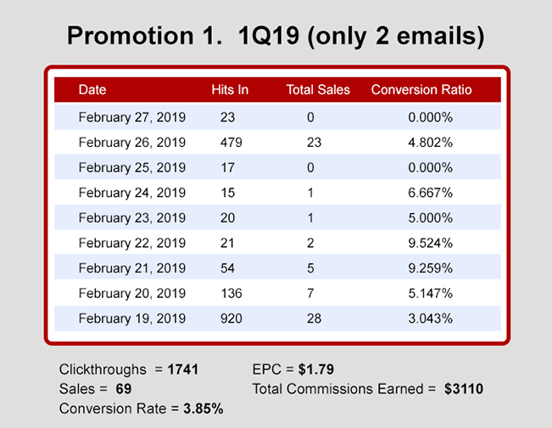Image resolution: width=552 pixels, height=428 pixels.
Task: Select the 4.802% conversion ratio cell
Action: (x=430, y=143)
